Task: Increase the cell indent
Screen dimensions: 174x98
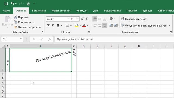Action: [x=116, y=25]
